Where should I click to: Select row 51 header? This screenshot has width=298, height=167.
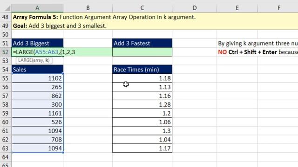click(6, 43)
